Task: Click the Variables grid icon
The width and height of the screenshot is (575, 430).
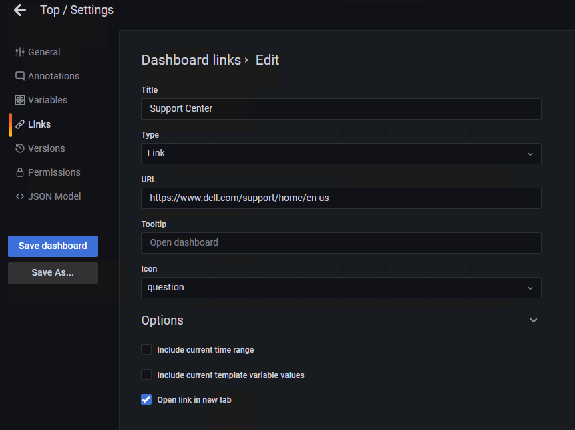Action: coord(20,100)
